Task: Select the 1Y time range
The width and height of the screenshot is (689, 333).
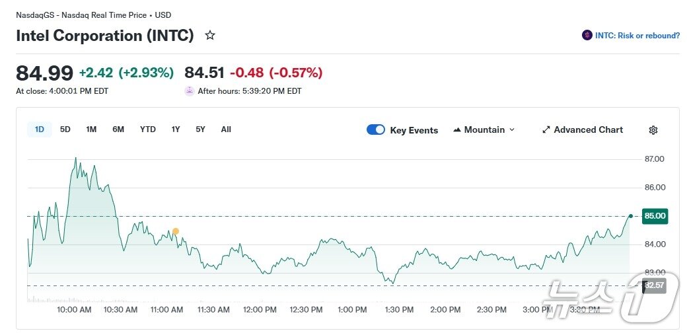Action: click(x=176, y=129)
